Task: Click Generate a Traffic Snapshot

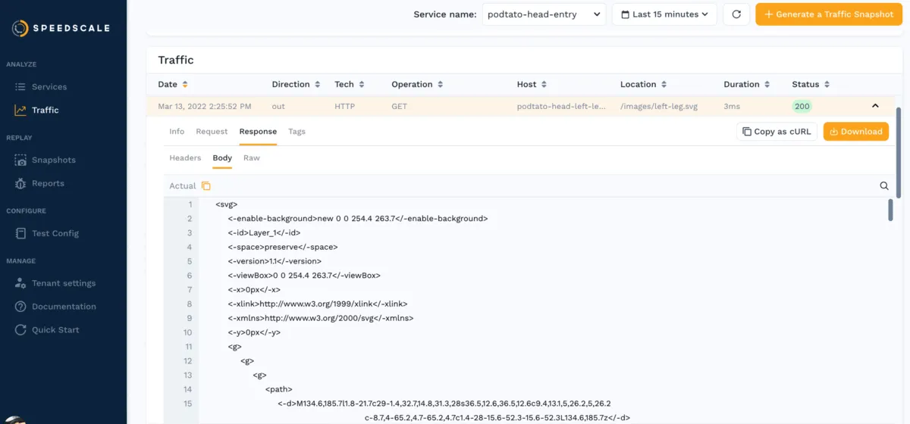Action: click(x=829, y=14)
